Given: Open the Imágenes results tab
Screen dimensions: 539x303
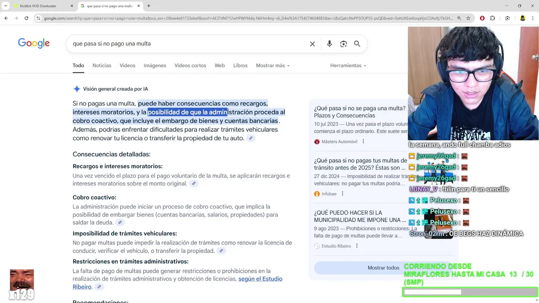Looking at the screenshot, I should click(x=155, y=66).
